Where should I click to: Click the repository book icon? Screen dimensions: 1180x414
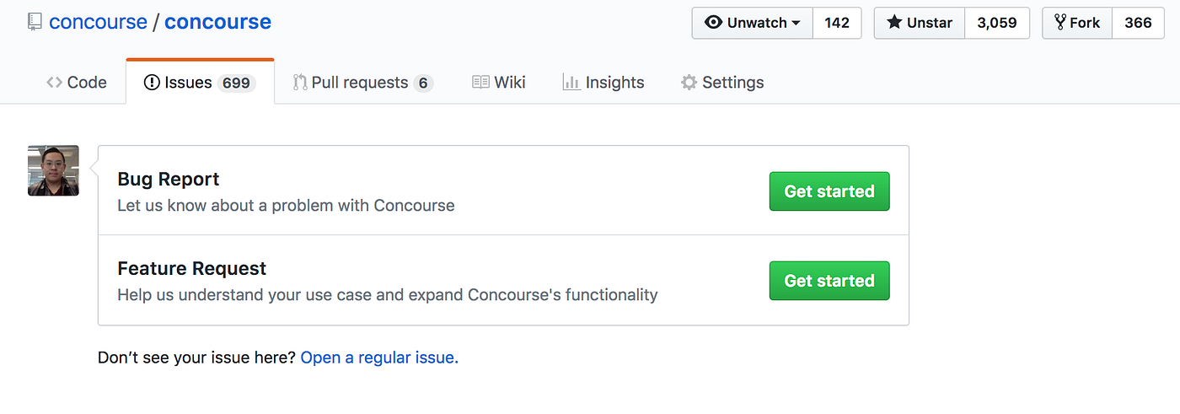point(35,22)
